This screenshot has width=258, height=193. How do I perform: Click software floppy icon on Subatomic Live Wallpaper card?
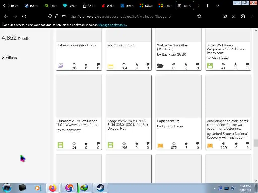coord(60,145)
